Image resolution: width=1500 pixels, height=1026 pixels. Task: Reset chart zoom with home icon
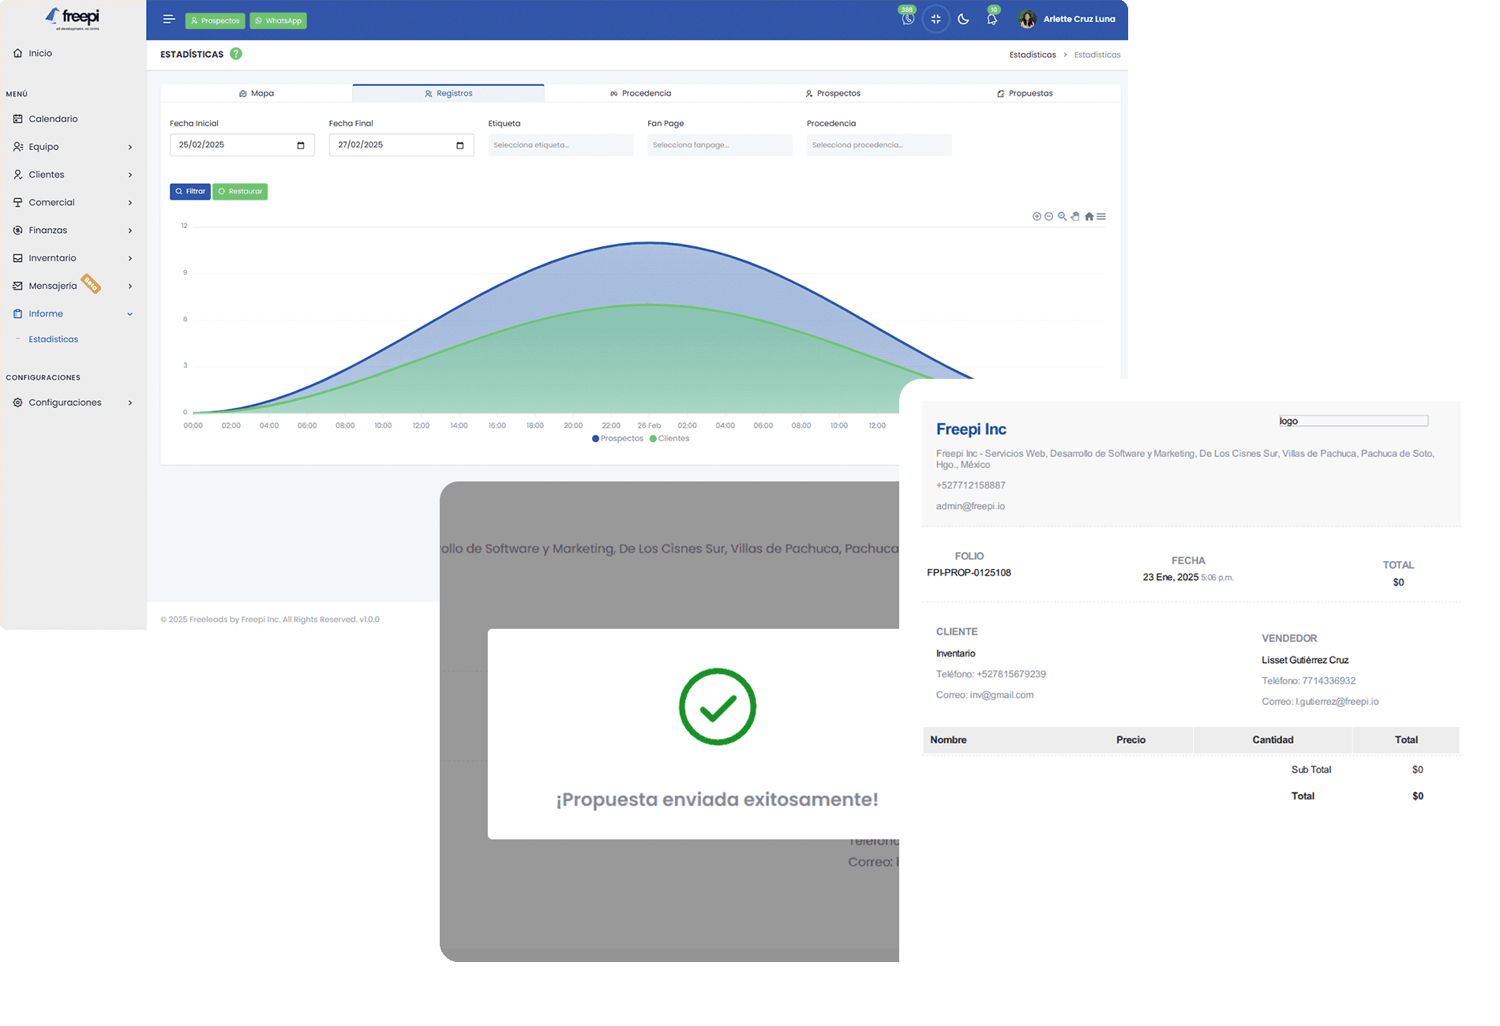pos(1089,216)
